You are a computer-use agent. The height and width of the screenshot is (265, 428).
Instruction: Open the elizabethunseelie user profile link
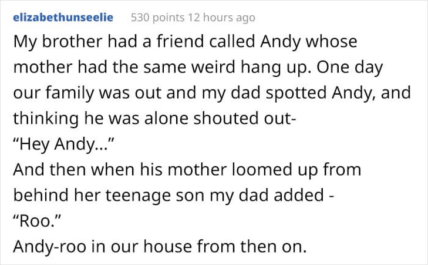(x=63, y=18)
